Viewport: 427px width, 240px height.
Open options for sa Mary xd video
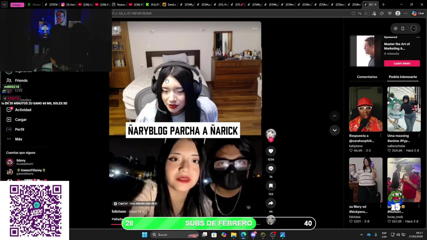381,206
